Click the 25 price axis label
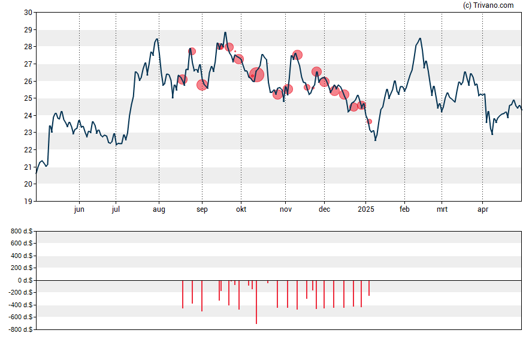532x339 pixels. tap(28, 98)
